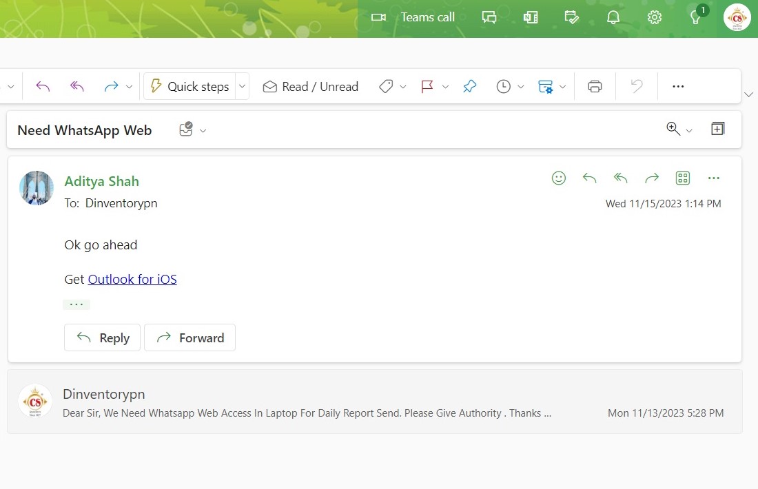758x489 pixels.
Task: Reply using message header reply icon
Action: coord(589,178)
